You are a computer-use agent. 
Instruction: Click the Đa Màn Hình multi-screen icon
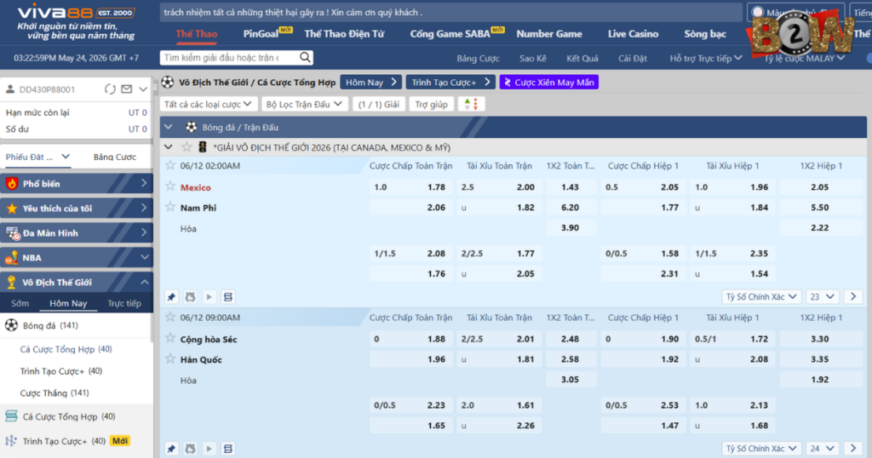point(13,233)
